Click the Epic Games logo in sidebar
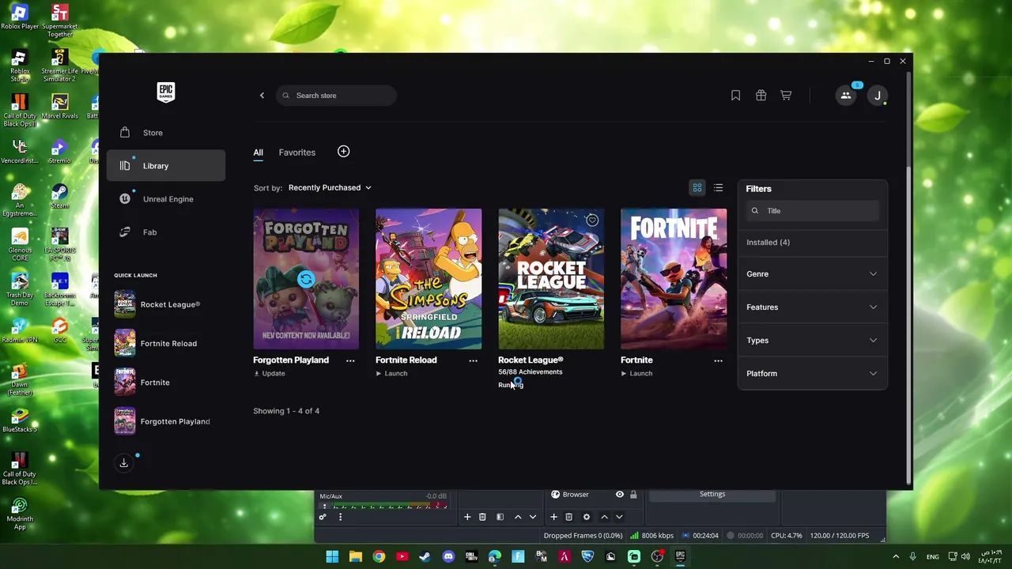 click(x=165, y=92)
